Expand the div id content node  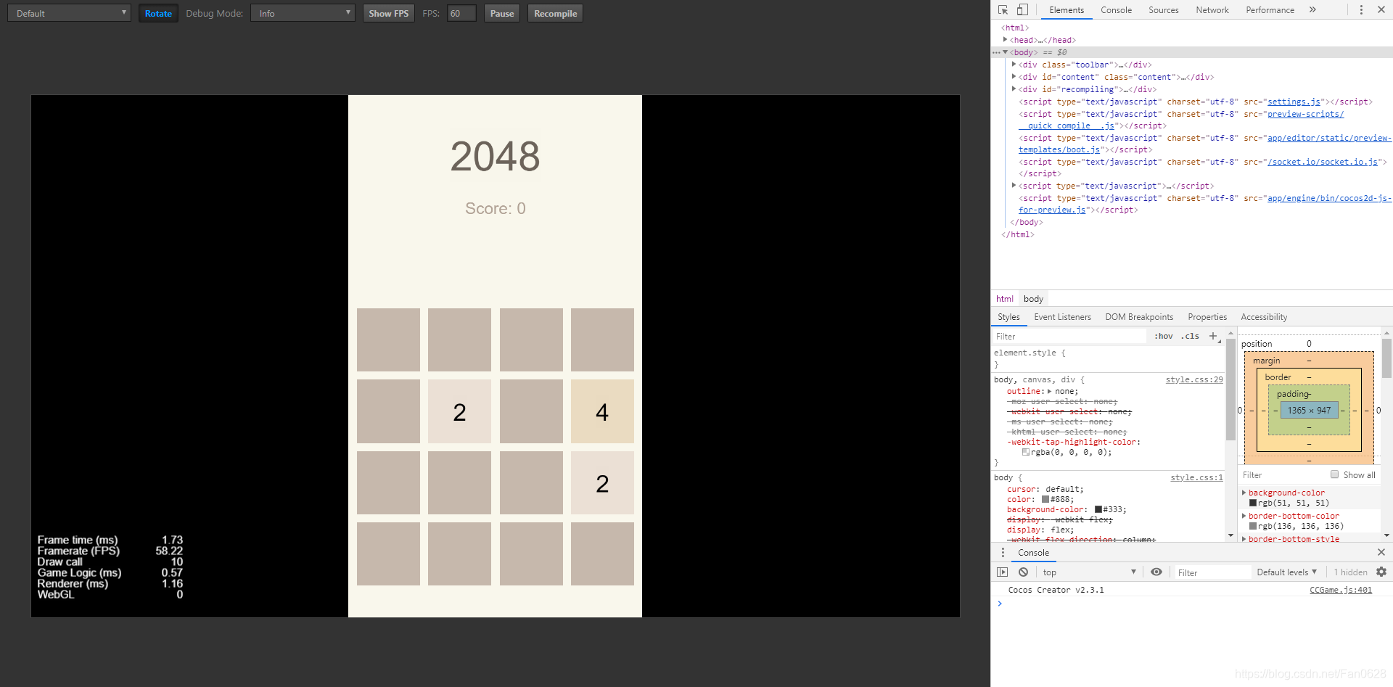tap(1014, 77)
